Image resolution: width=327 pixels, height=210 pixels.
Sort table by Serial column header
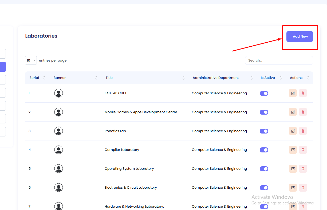click(x=34, y=78)
